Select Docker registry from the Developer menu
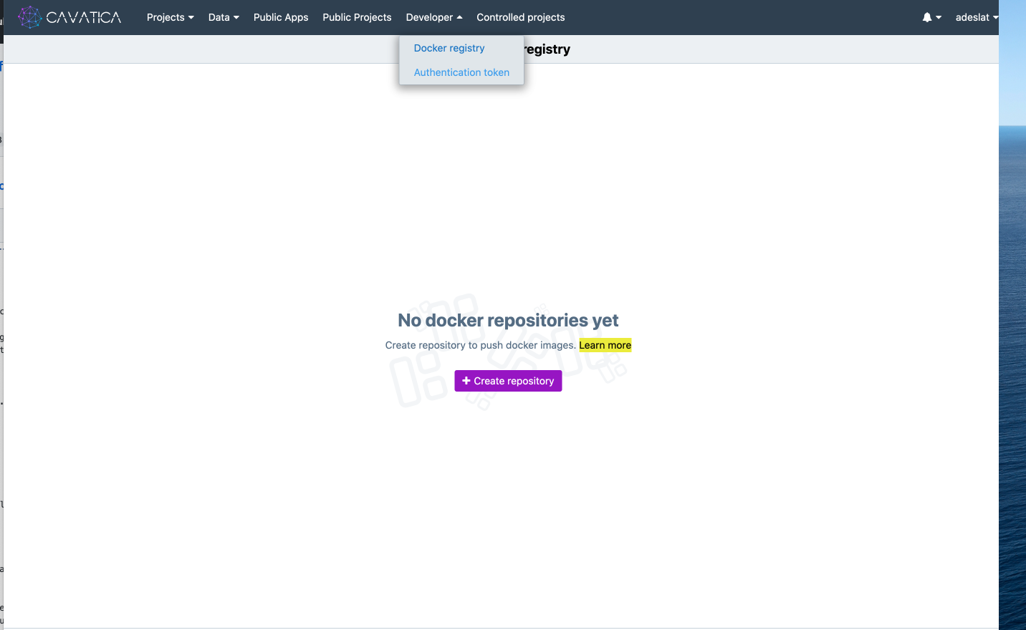This screenshot has width=1026, height=630. (x=449, y=48)
